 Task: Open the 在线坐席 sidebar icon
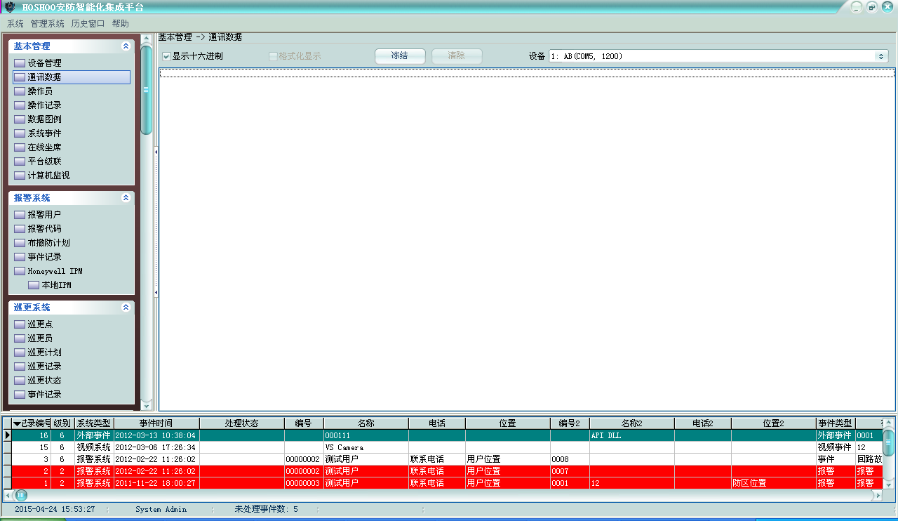point(20,147)
